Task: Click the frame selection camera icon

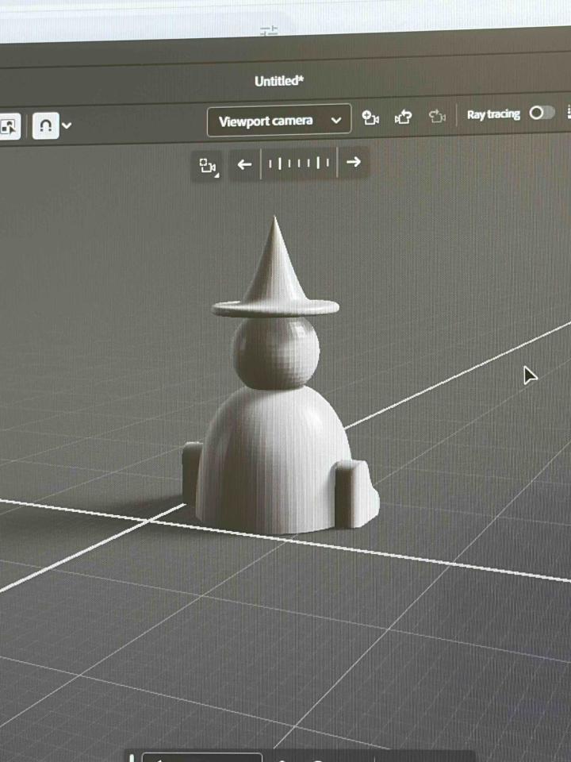Action: [x=209, y=166]
